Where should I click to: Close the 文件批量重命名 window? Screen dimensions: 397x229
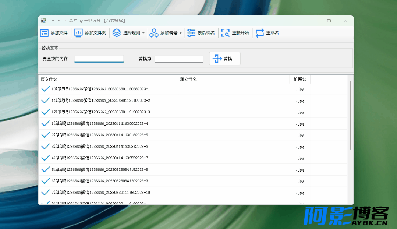[345, 21]
